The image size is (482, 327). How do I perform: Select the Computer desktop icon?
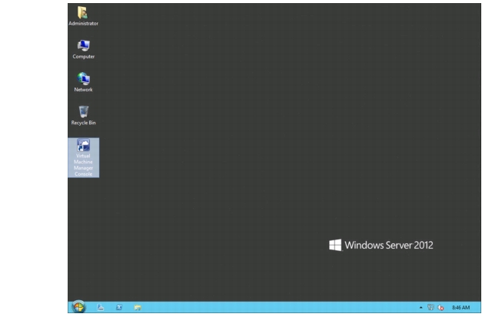[x=83, y=49]
